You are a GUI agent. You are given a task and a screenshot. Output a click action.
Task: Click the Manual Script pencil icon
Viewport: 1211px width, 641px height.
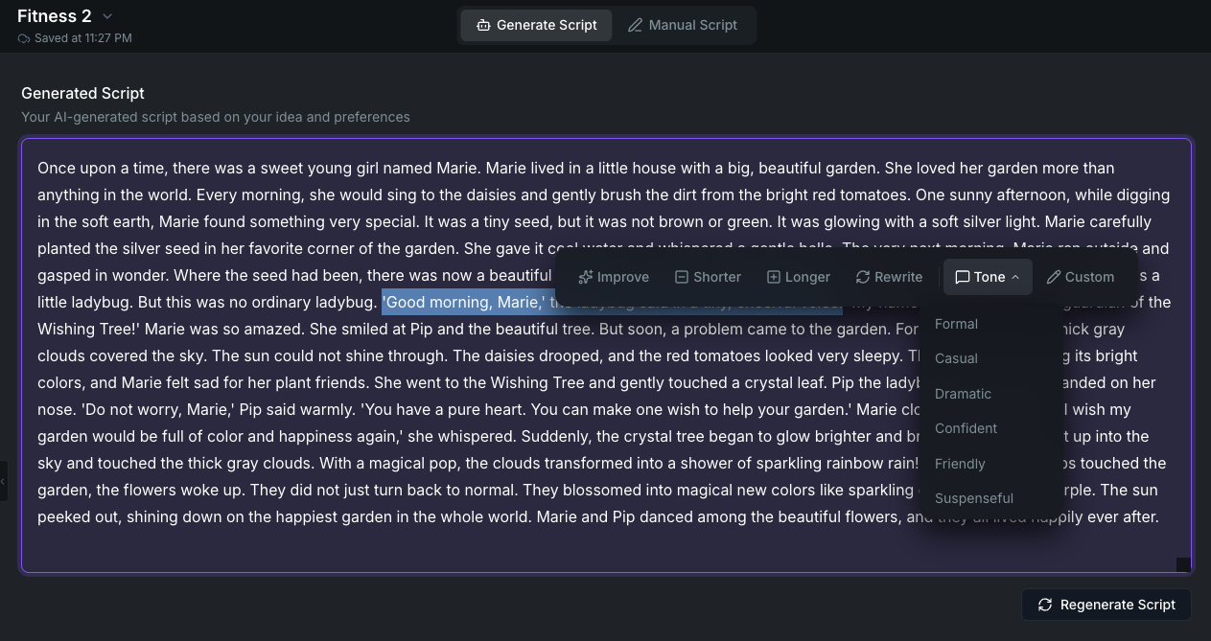click(x=635, y=25)
